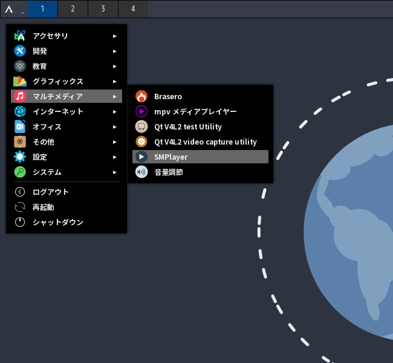Screen dimensions: 393x363
Task: Click the Qt V4L2 video capture icon
Action: coord(141,142)
